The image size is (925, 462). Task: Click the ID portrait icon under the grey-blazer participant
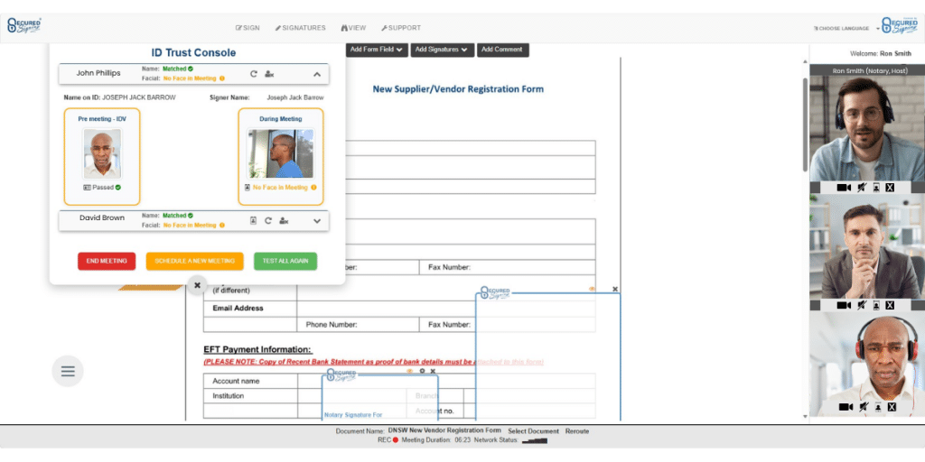tap(876, 305)
